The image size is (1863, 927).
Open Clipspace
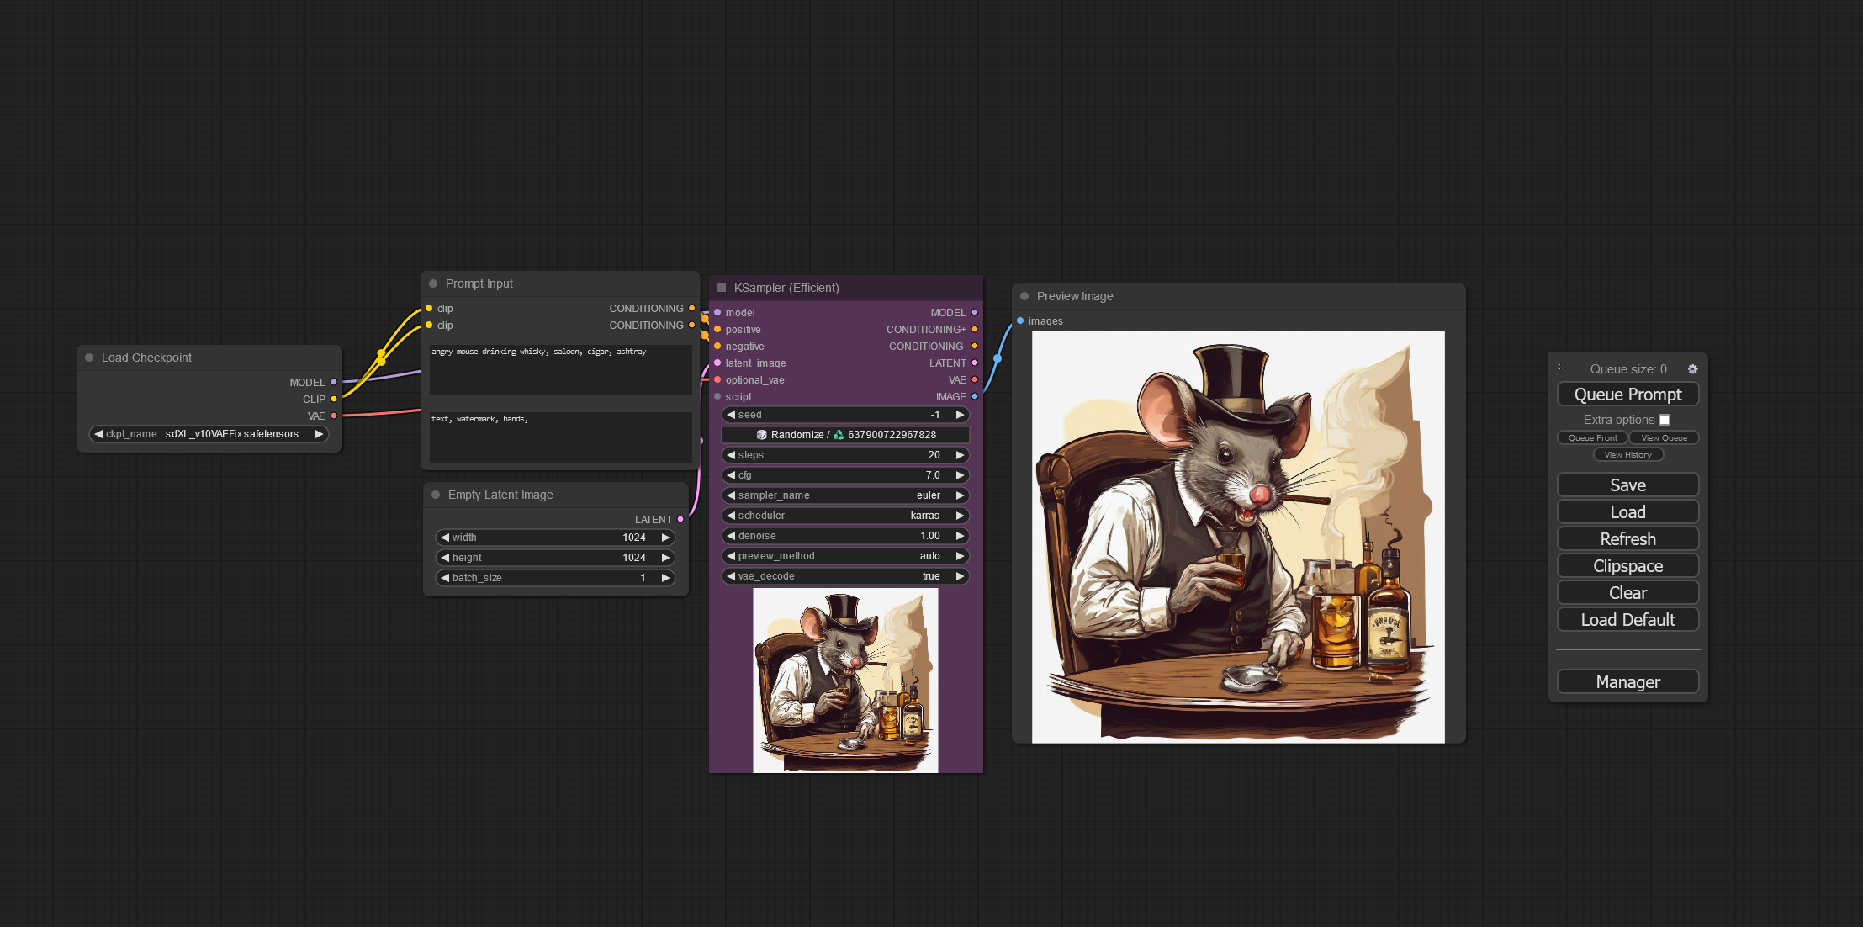1627,566
